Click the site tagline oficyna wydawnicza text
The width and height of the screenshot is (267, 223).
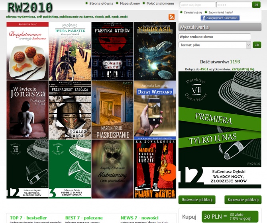point(67,17)
